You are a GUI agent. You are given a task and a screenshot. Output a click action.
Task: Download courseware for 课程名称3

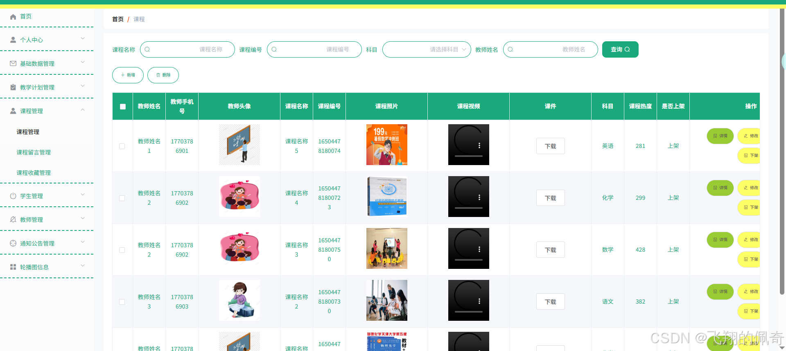point(551,250)
